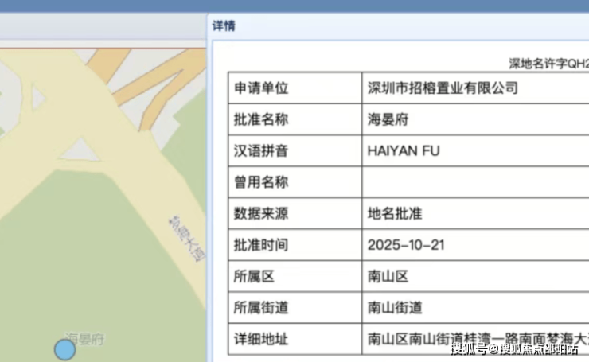Screen dimensions: 589x362
Task: Select the 深圳市招榕置业有限公司 cell
Action: click(443, 88)
